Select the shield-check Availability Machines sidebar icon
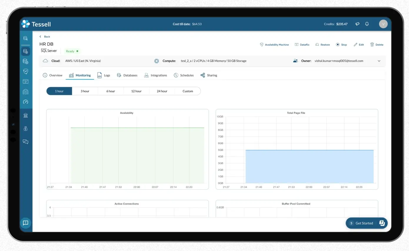Viewport: 409px width, 251px height. click(x=26, y=71)
